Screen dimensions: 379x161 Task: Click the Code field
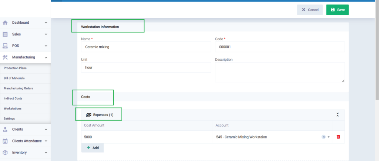tap(280, 47)
